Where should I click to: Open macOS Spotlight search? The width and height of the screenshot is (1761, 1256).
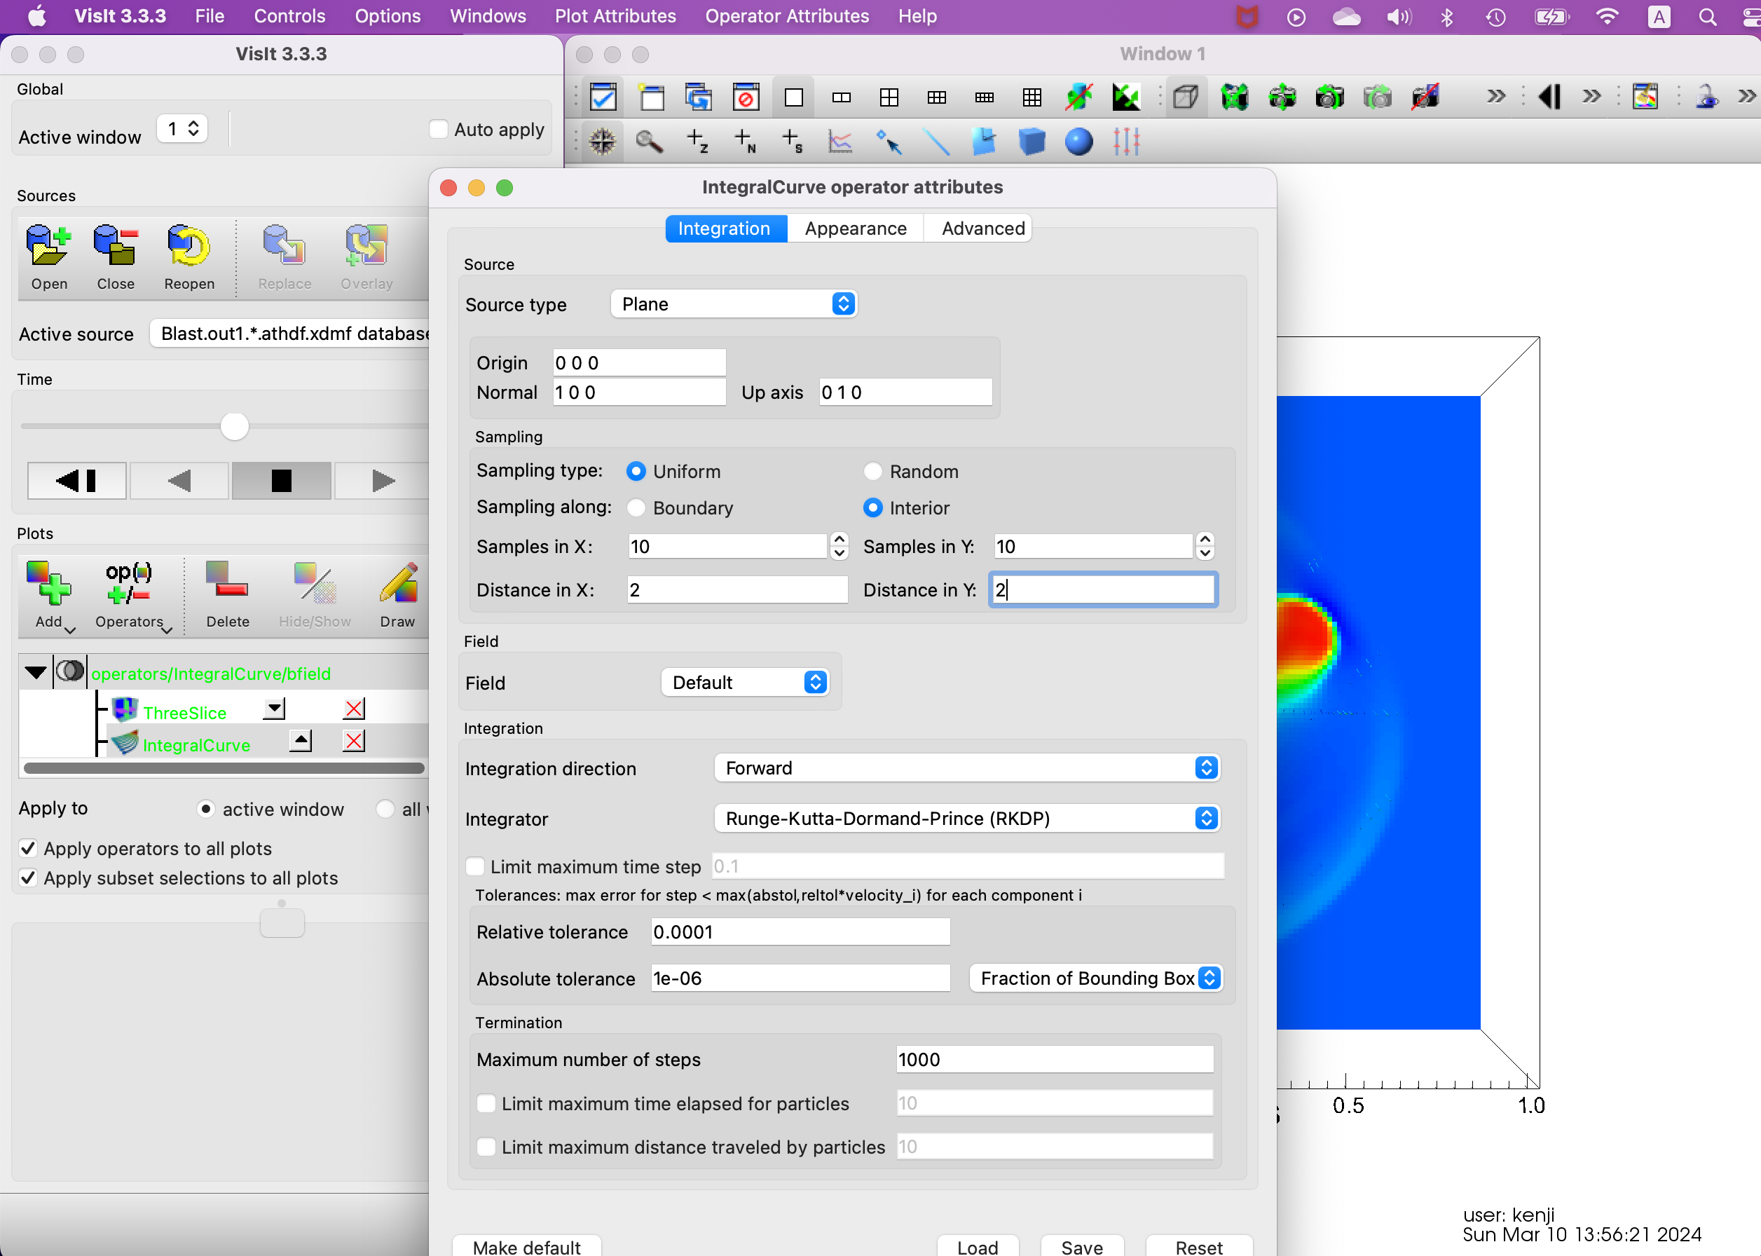(1708, 16)
